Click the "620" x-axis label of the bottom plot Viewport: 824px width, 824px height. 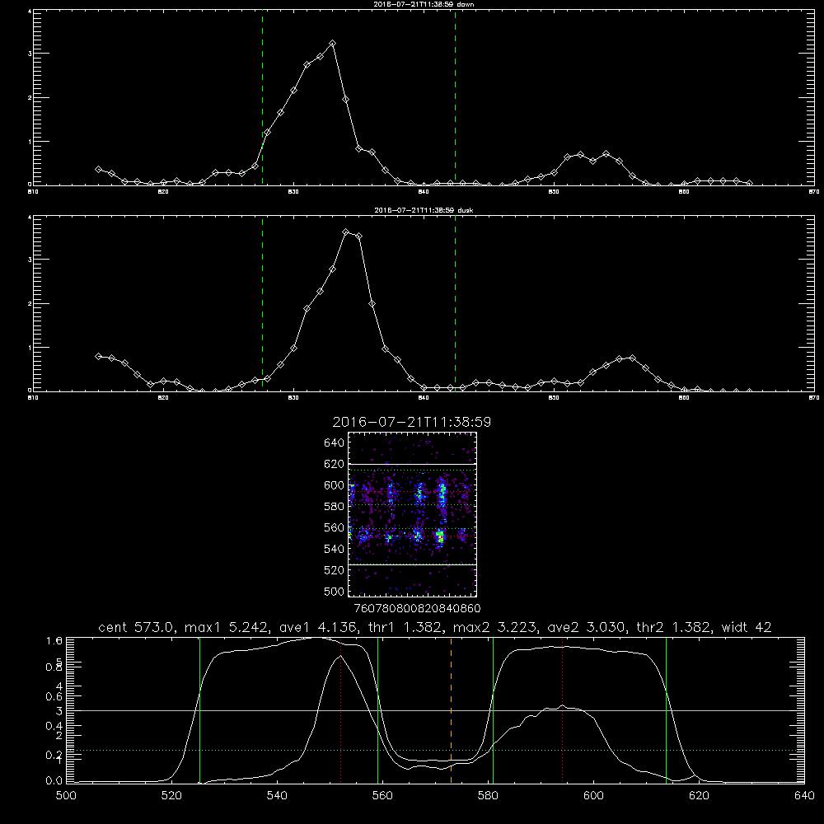click(x=699, y=796)
